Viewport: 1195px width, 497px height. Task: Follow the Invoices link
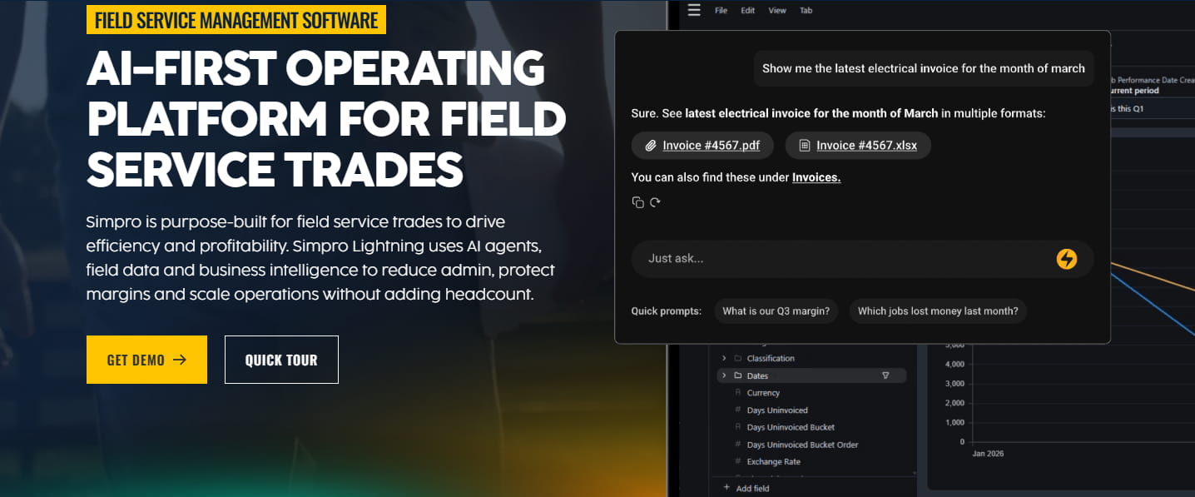[816, 177]
